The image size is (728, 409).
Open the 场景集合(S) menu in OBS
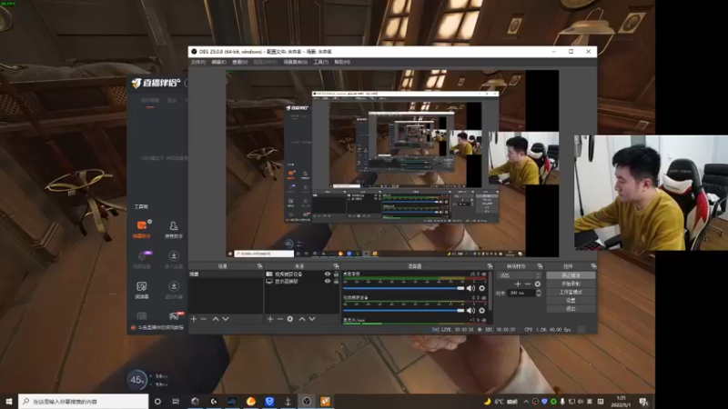coord(295,62)
